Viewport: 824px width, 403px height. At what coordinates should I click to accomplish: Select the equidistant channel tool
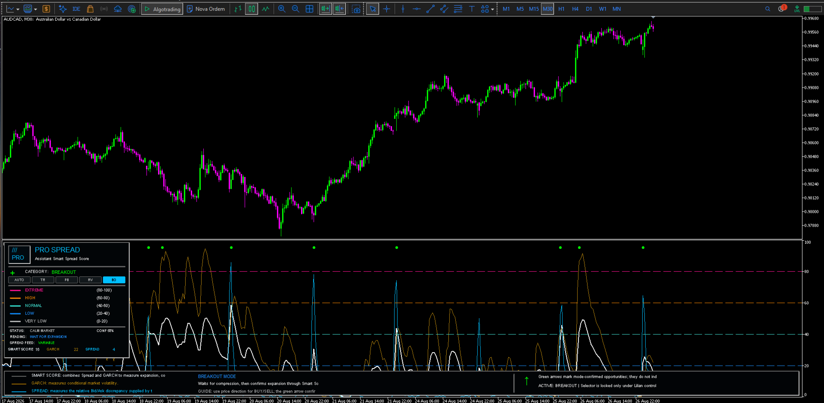[444, 9]
